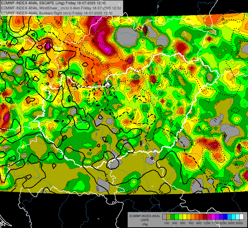Click the J/kg unit label in legend
Screen dimensions: 248x228
click(145, 224)
